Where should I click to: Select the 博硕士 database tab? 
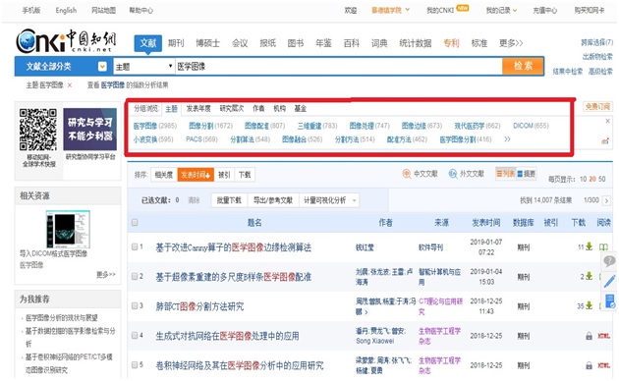pos(207,43)
